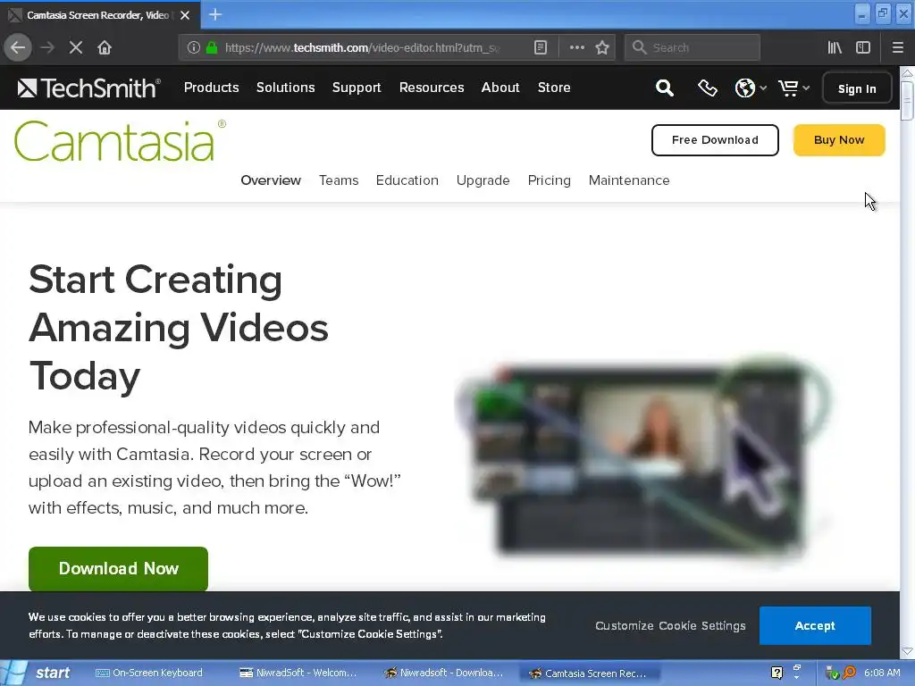This screenshot has height=686, width=915.
Task: Click the page vertical scrollbar thumb
Action: click(907, 100)
